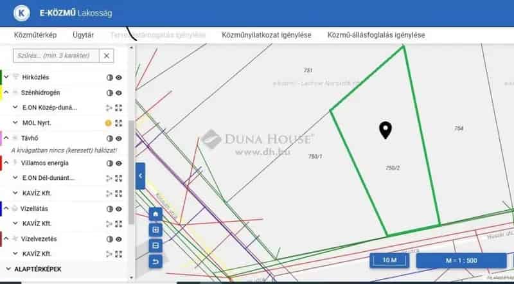Toggle Szénhidrogén layer visibility eye
Viewport: 514px width, 284px height.
coord(119,93)
